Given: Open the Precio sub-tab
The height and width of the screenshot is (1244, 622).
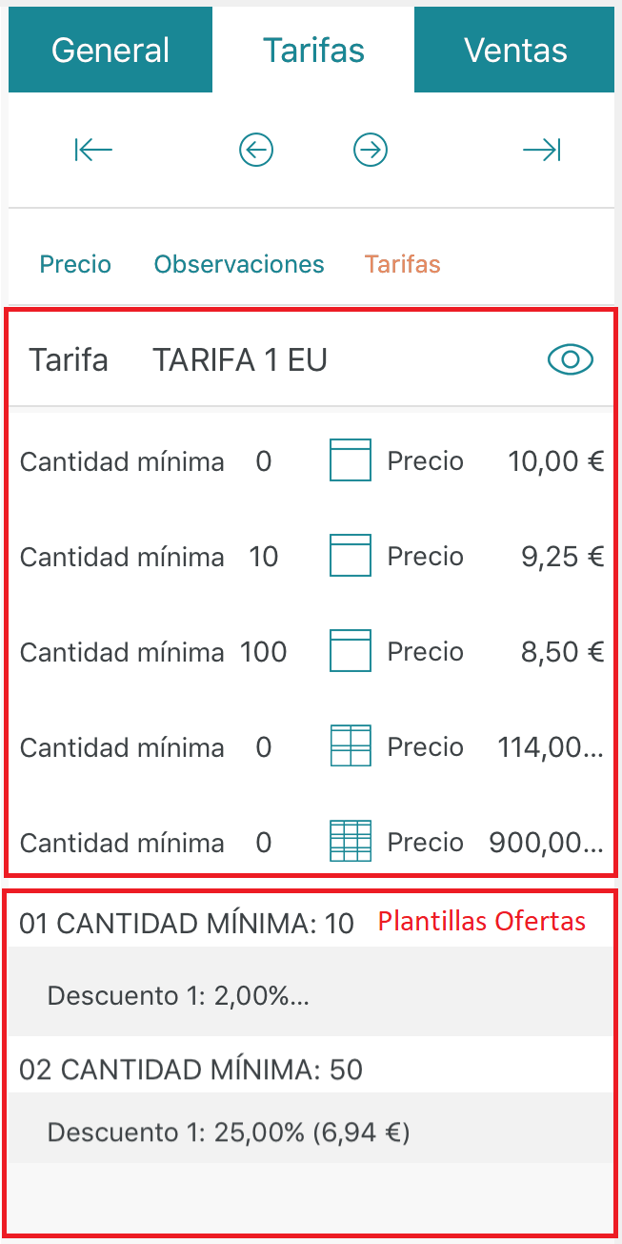Looking at the screenshot, I should pos(75,264).
